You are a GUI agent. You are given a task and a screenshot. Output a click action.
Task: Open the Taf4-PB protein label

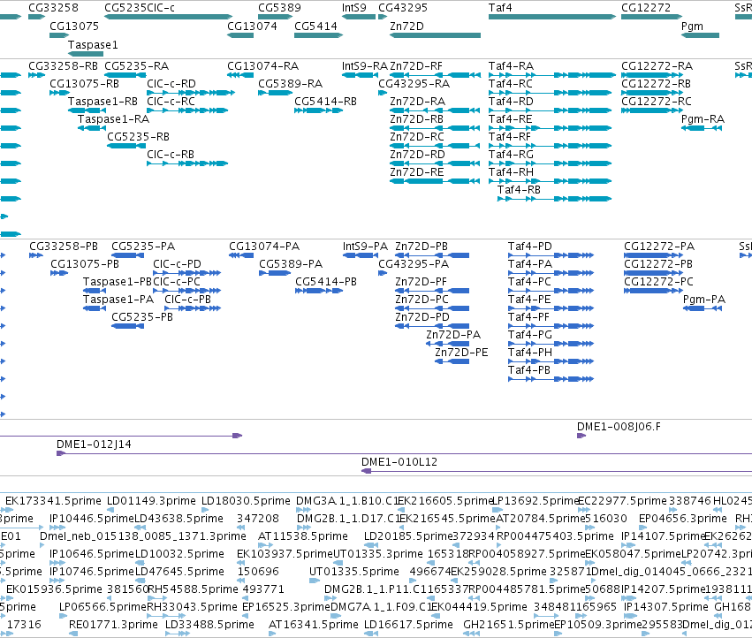coord(529,370)
